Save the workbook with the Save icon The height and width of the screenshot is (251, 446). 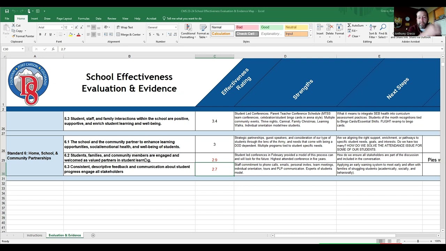point(7,11)
